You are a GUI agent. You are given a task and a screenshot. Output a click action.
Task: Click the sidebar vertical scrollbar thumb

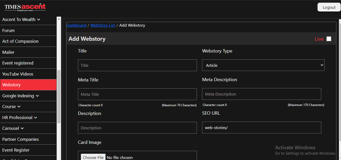pyautogui.click(x=59, y=97)
